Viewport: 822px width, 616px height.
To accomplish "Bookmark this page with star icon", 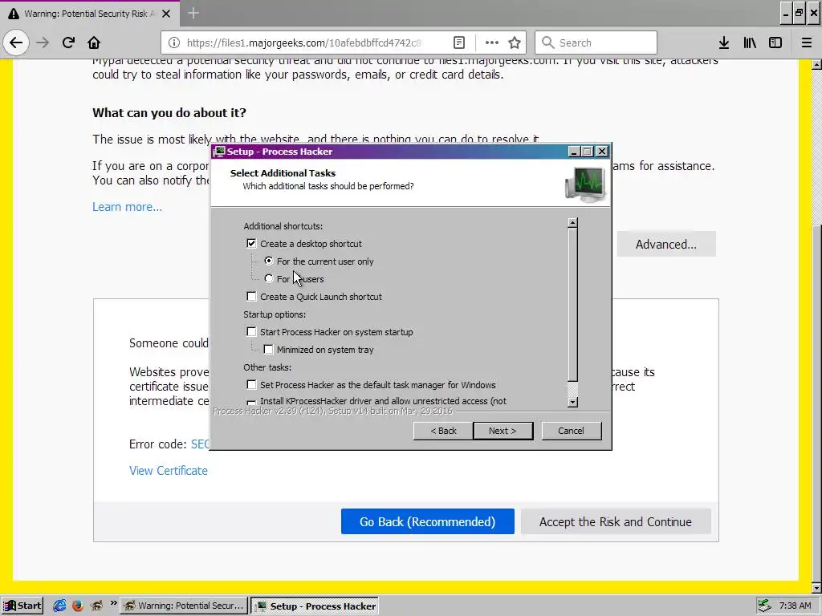I will [x=515, y=43].
